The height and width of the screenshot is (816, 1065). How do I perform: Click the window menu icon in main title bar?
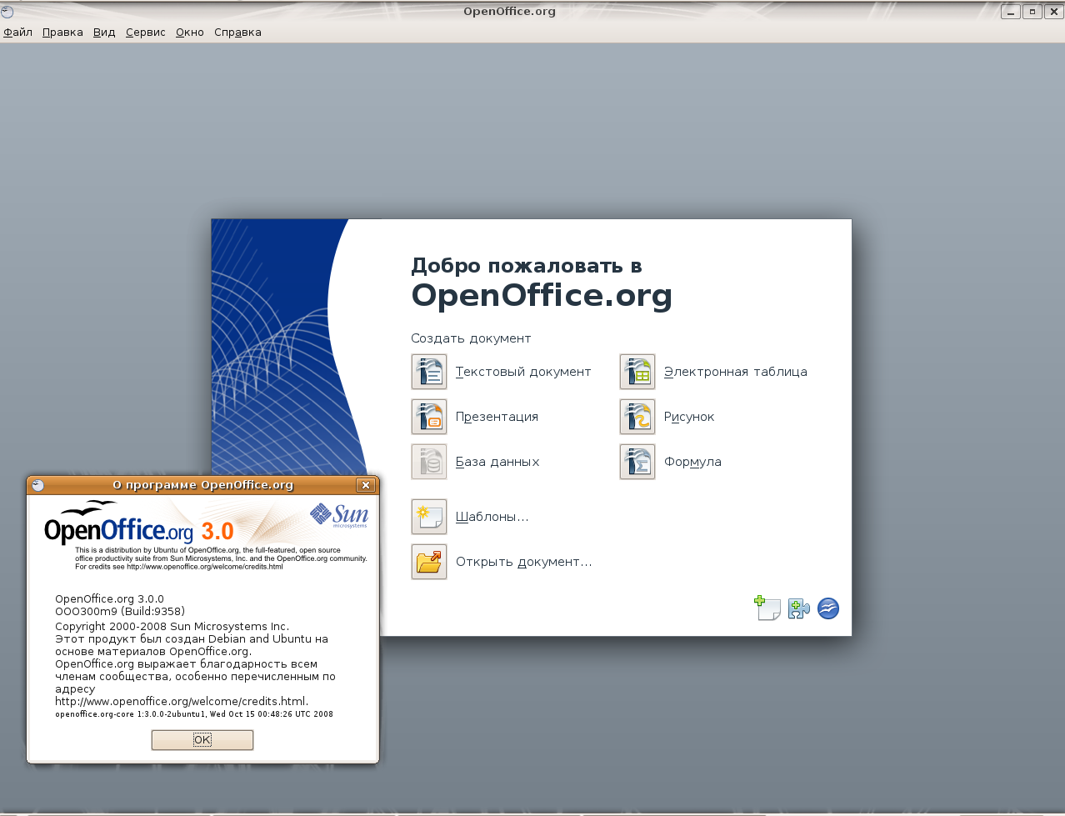click(7, 12)
